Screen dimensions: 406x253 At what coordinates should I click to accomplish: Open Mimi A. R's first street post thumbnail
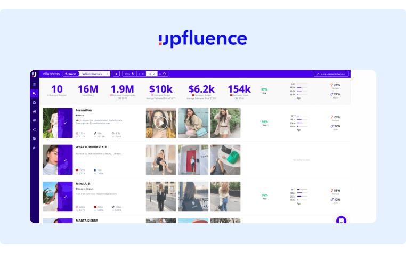[161, 197]
